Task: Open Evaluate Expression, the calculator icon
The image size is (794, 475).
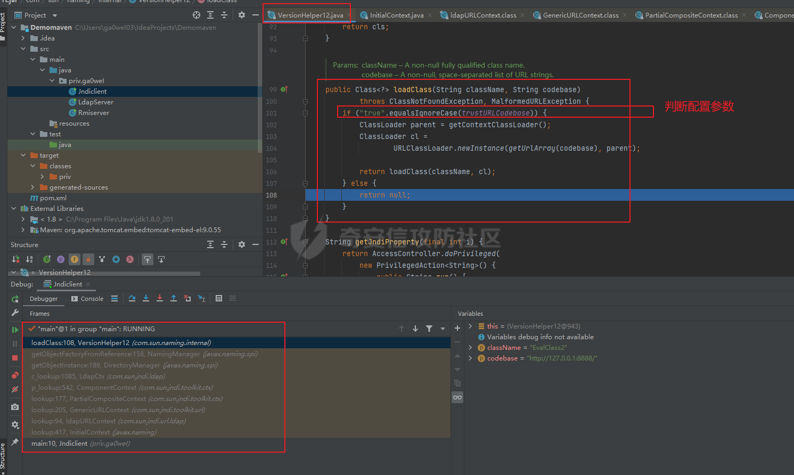Action: [219, 298]
